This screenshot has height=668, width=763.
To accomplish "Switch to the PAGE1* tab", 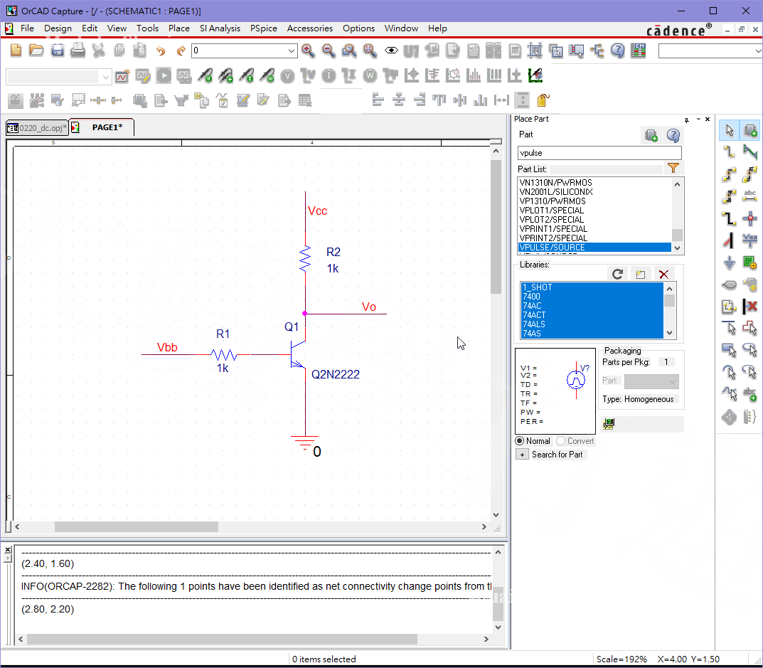I will pyautogui.click(x=102, y=127).
